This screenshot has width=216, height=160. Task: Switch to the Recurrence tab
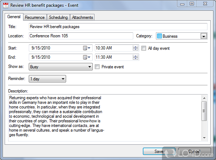[x=35, y=17]
